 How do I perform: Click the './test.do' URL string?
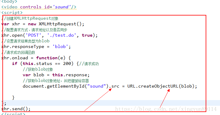(x=61, y=35)
